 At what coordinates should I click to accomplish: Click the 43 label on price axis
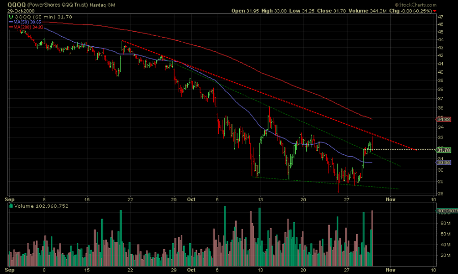[441, 48]
